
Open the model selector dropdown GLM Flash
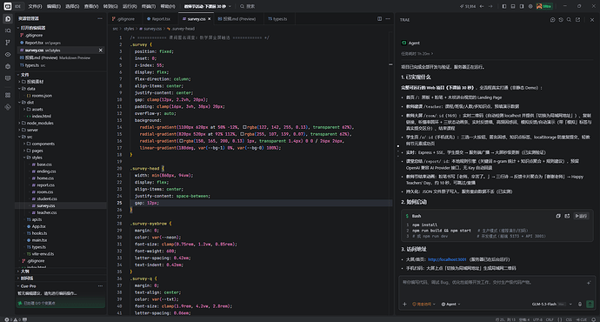(x=552, y=304)
